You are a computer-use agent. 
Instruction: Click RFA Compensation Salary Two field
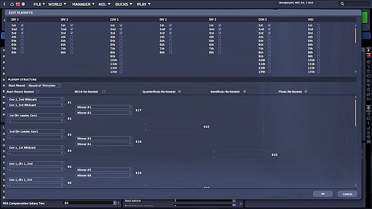click(x=88, y=203)
